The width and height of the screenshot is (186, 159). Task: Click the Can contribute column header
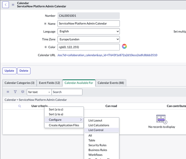pos(176,106)
